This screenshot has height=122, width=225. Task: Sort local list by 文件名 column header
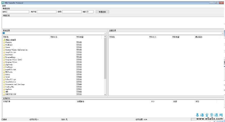click(x=26, y=37)
